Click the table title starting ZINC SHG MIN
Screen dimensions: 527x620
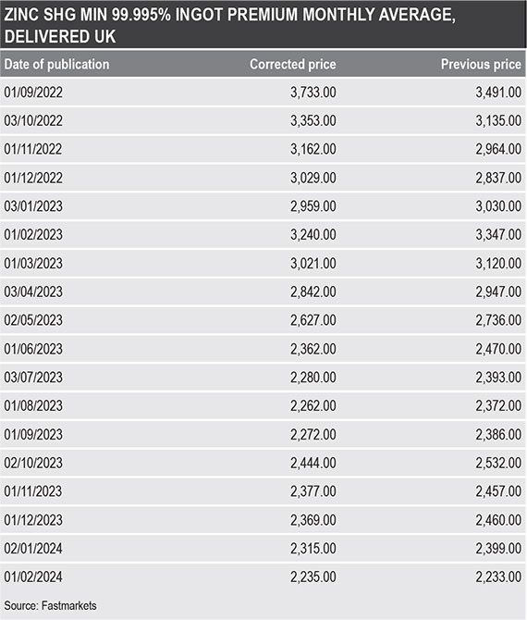pos(229,25)
